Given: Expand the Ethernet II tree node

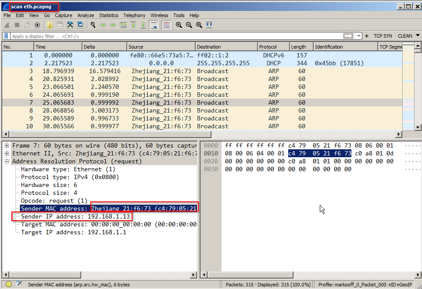Looking at the screenshot, I should click(7, 153).
